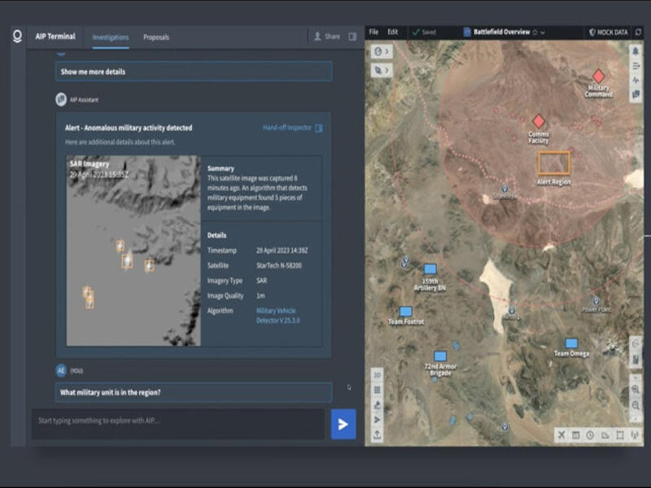Click the Share button
Image resolution: width=651 pixels, height=488 pixels.
pyautogui.click(x=327, y=37)
